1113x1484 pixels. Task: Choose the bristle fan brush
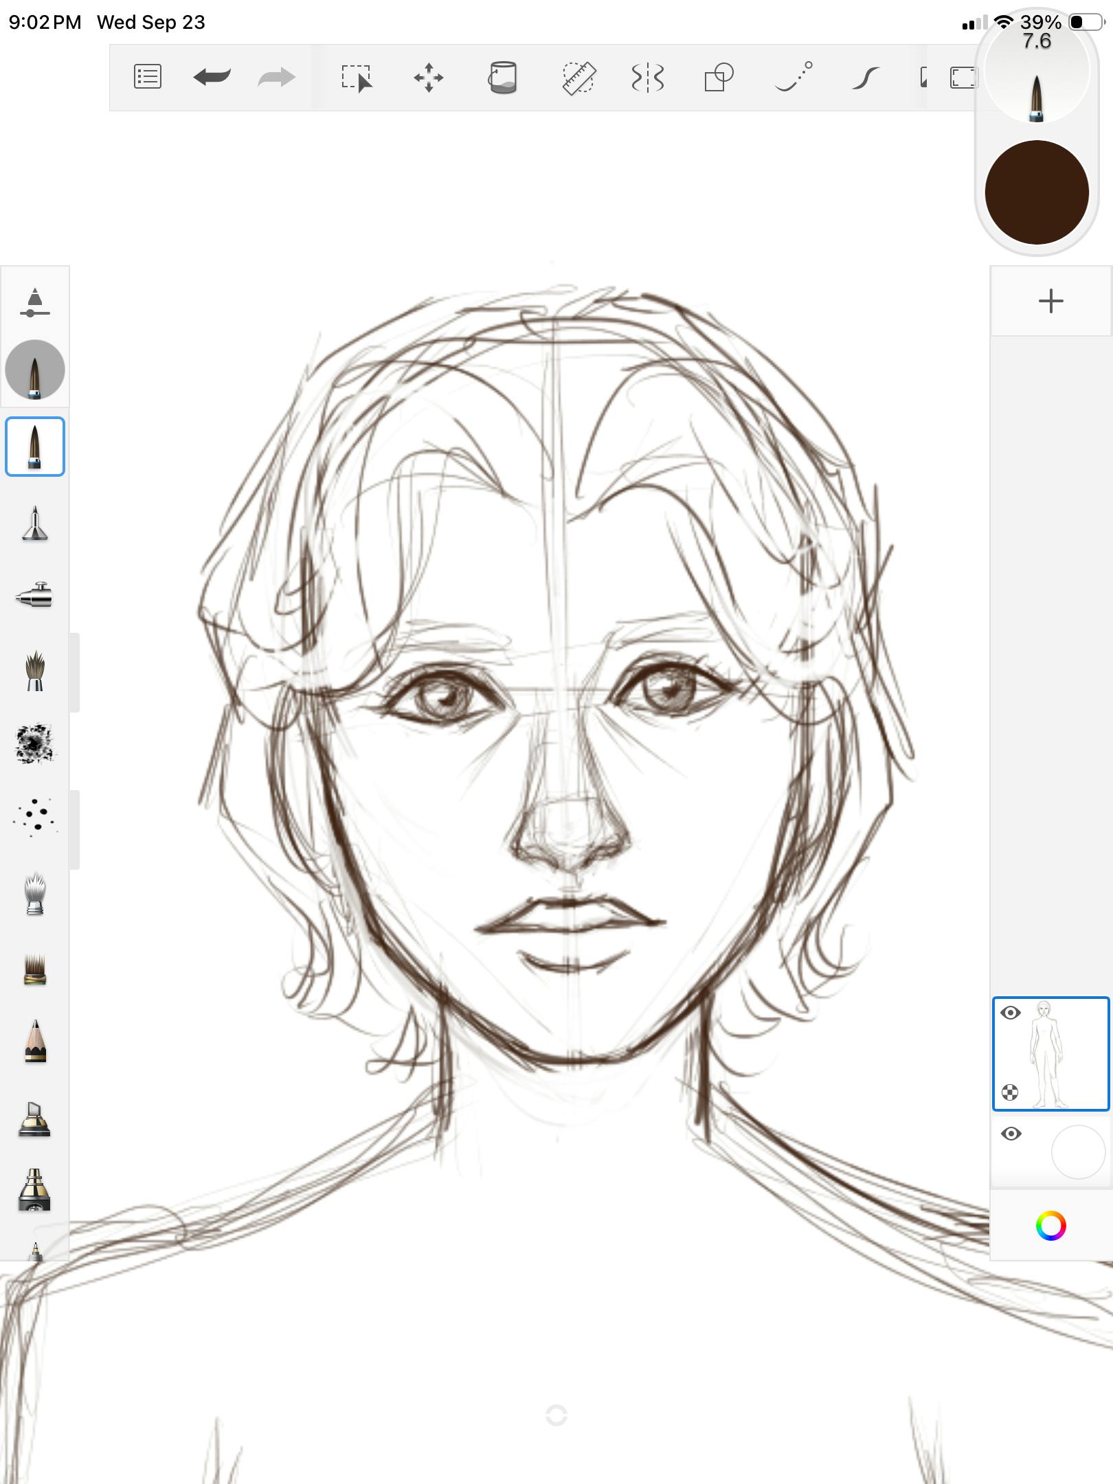pos(35,671)
